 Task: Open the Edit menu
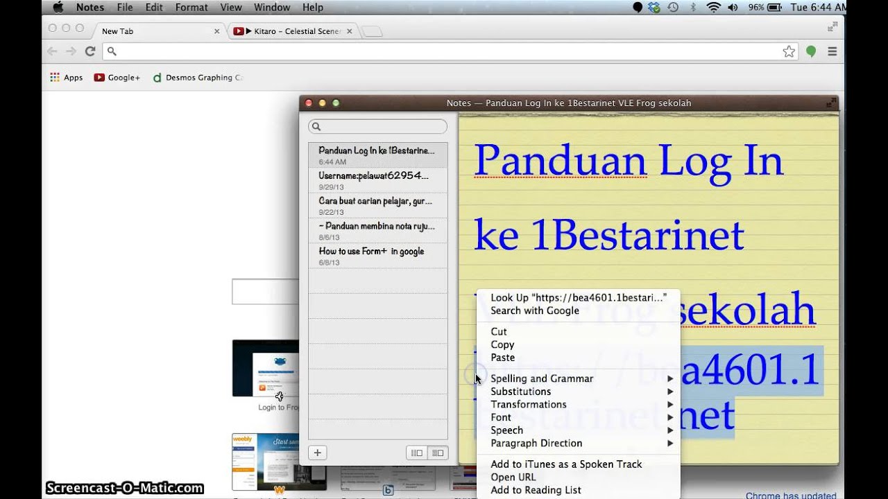pos(154,7)
